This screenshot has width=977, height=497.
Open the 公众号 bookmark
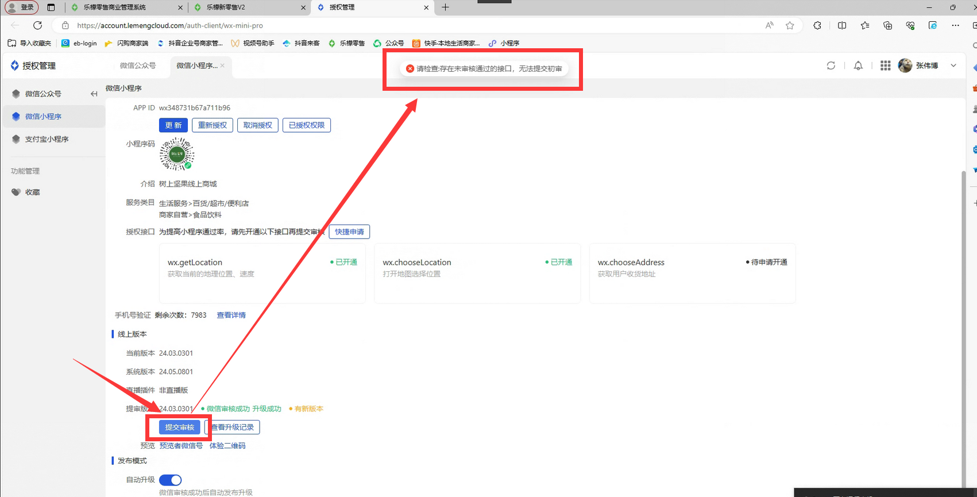389,43
